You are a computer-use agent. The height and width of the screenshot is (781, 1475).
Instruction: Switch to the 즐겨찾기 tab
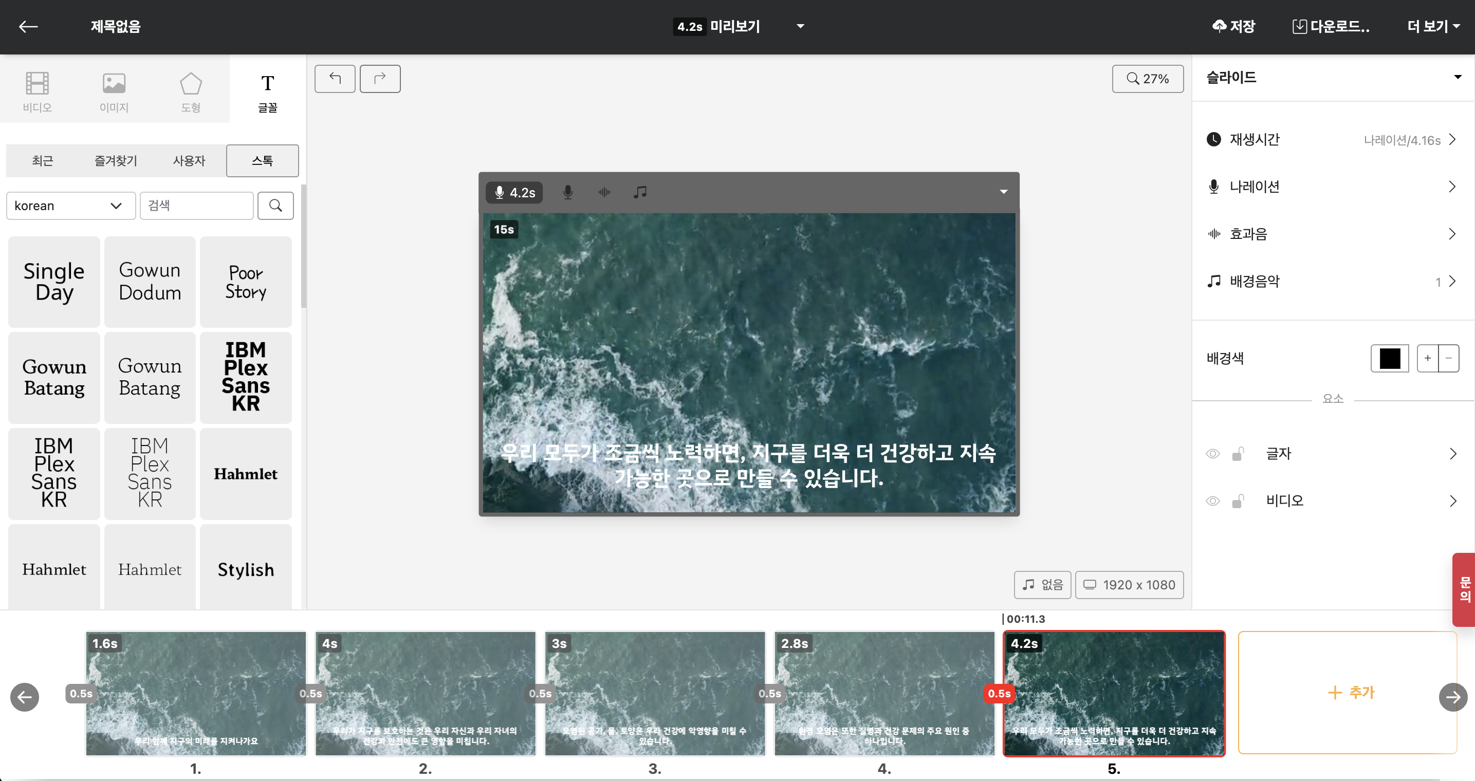(x=116, y=161)
